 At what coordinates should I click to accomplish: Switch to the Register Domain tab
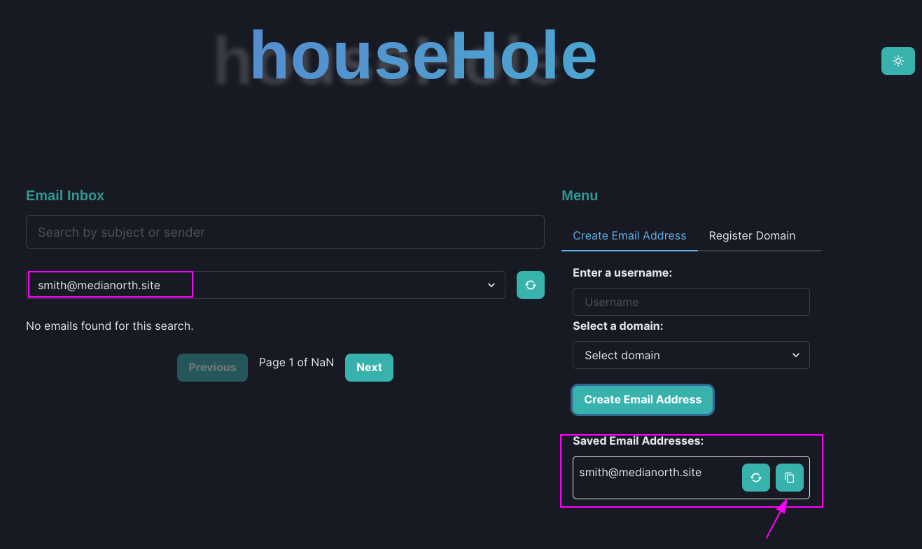(752, 236)
